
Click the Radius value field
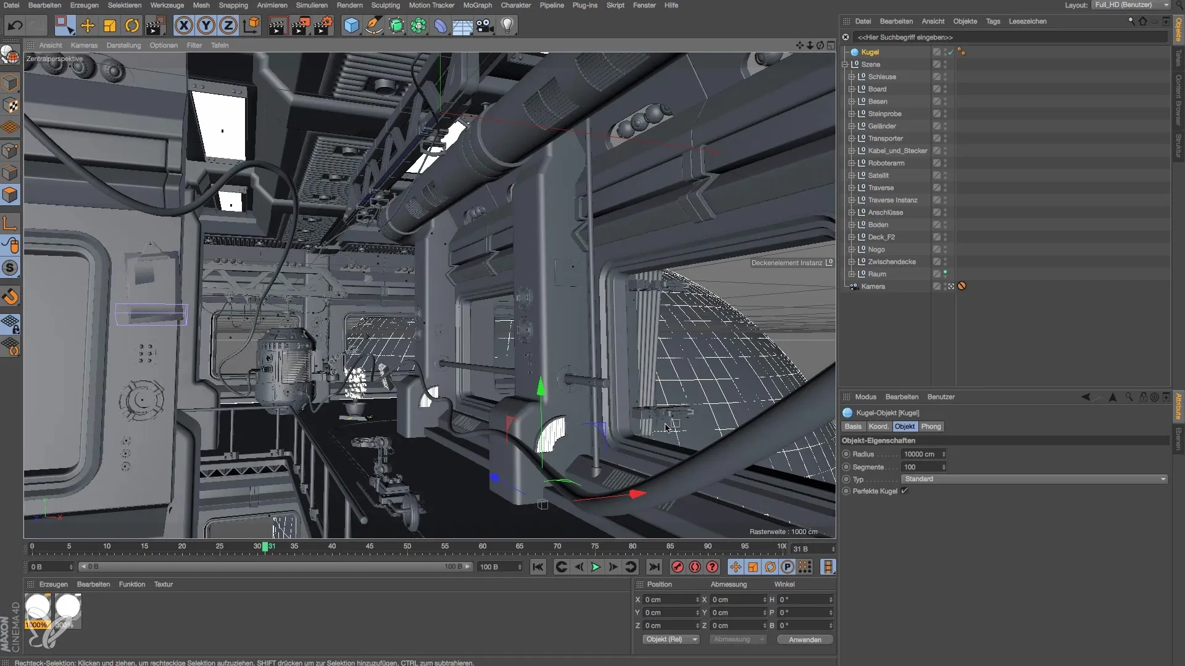[x=921, y=454]
